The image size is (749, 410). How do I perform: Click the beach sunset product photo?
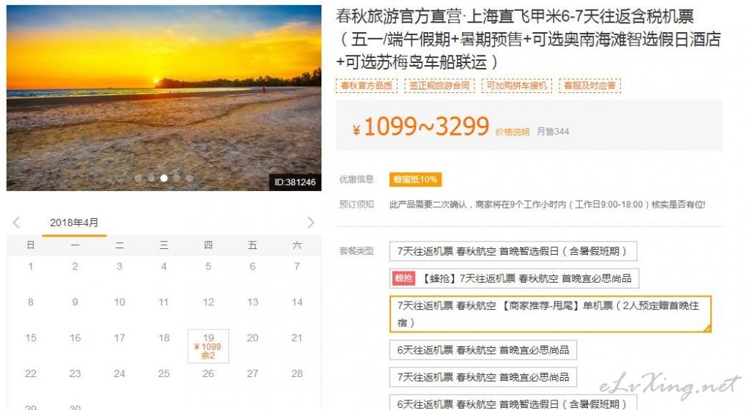pyautogui.click(x=164, y=98)
